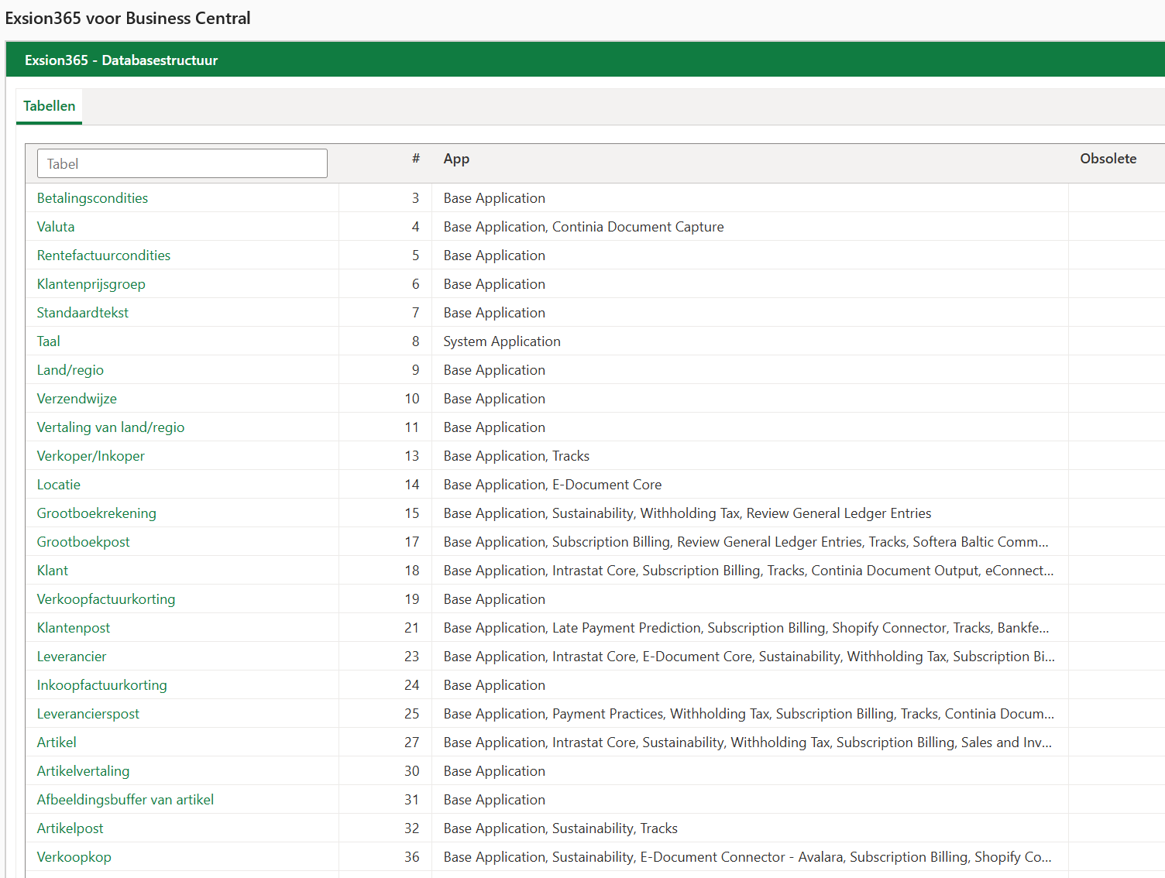Open the Grootboekrekening table link
This screenshot has height=878, width=1165.
[x=97, y=513]
